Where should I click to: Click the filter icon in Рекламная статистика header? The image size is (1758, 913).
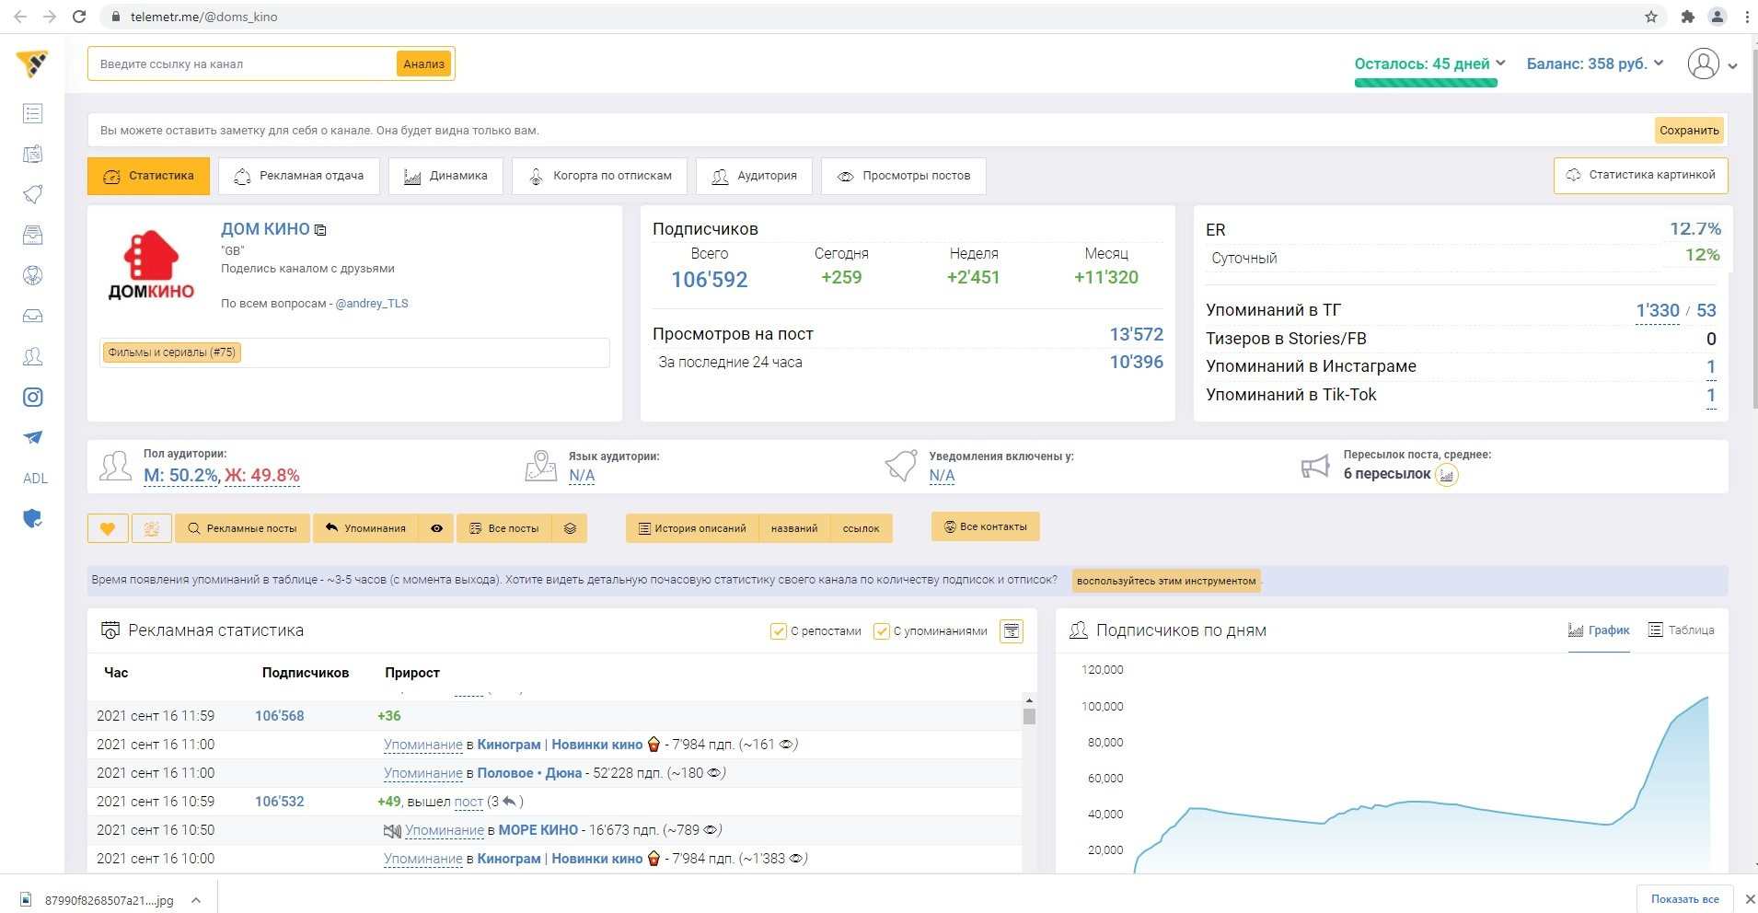tap(1012, 630)
